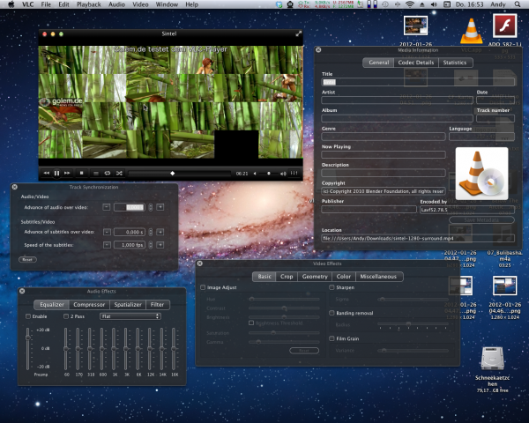Switch to the Codec Details tab

click(x=414, y=63)
